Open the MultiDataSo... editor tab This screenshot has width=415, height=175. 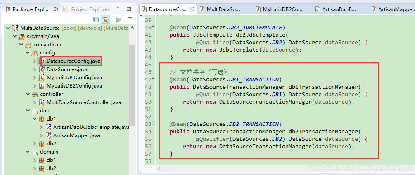click(x=223, y=9)
